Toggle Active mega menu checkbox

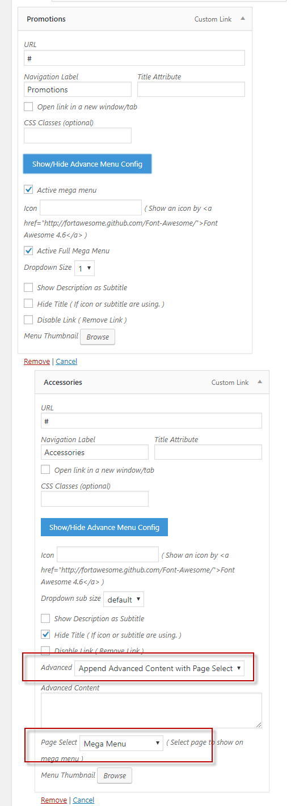(x=28, y=190)
